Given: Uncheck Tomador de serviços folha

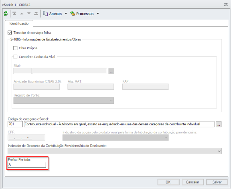Looking at the screenshot, I should click(x=10, y=33).
